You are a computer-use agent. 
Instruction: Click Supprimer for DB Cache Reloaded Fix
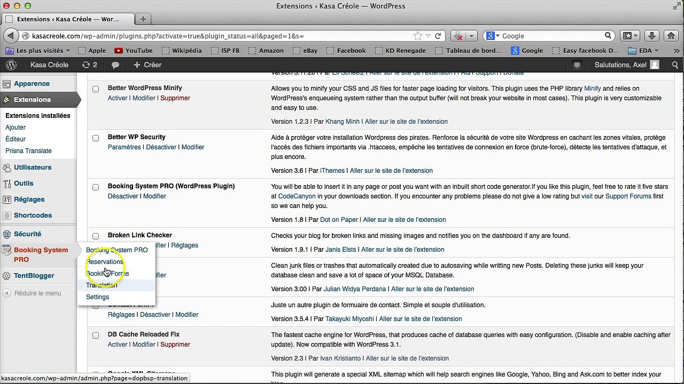[175, 345]
